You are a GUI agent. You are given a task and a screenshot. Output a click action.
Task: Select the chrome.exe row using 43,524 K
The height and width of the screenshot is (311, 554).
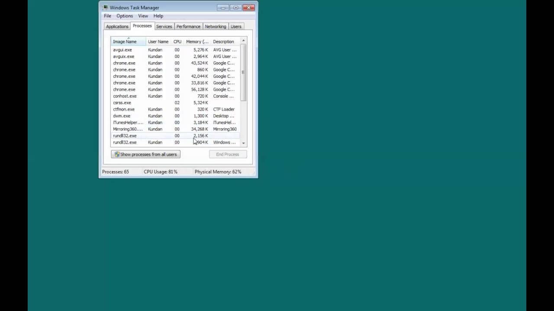pyautogui.click(x=176, y=63)
